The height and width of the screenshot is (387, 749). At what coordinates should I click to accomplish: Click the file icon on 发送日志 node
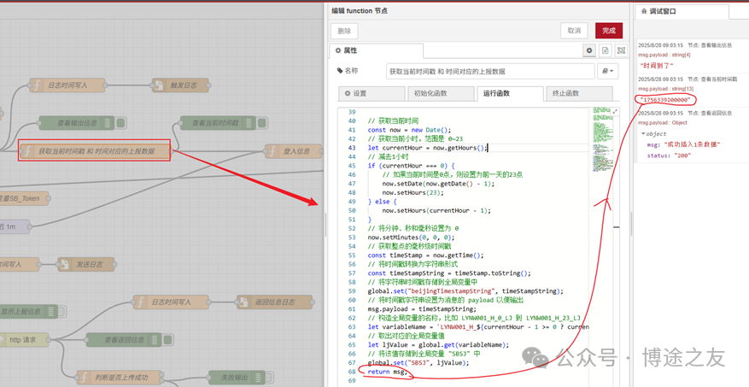pos(64,264)
